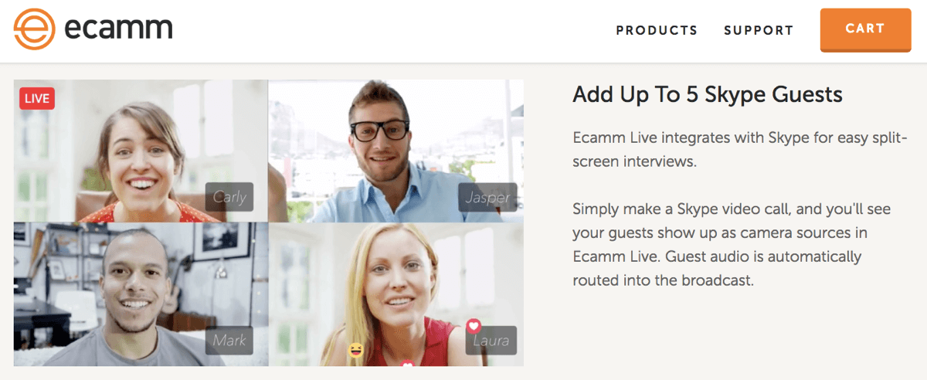This screenshot has width=927, height=380.
Task: Click the Add Up To 5 Skype Guests heading
Action: [708, 95]
